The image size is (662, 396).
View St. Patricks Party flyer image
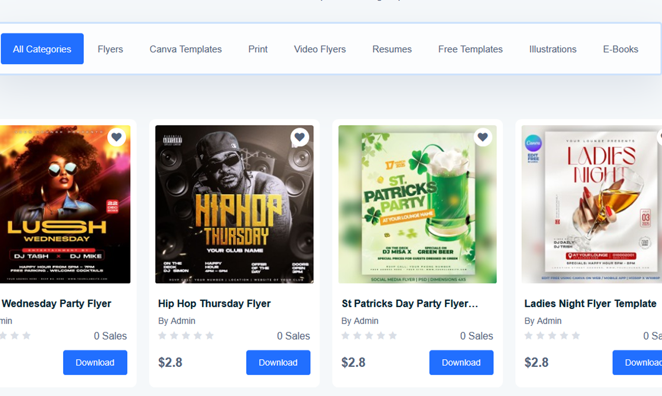418,204
